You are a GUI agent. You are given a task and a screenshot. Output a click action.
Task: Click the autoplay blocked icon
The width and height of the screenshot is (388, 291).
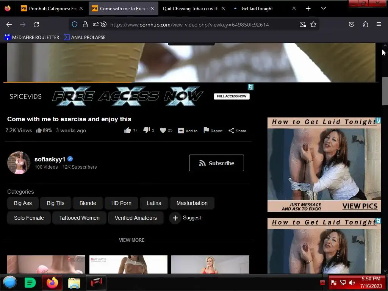pyautogui.click(x=104, y=24)
